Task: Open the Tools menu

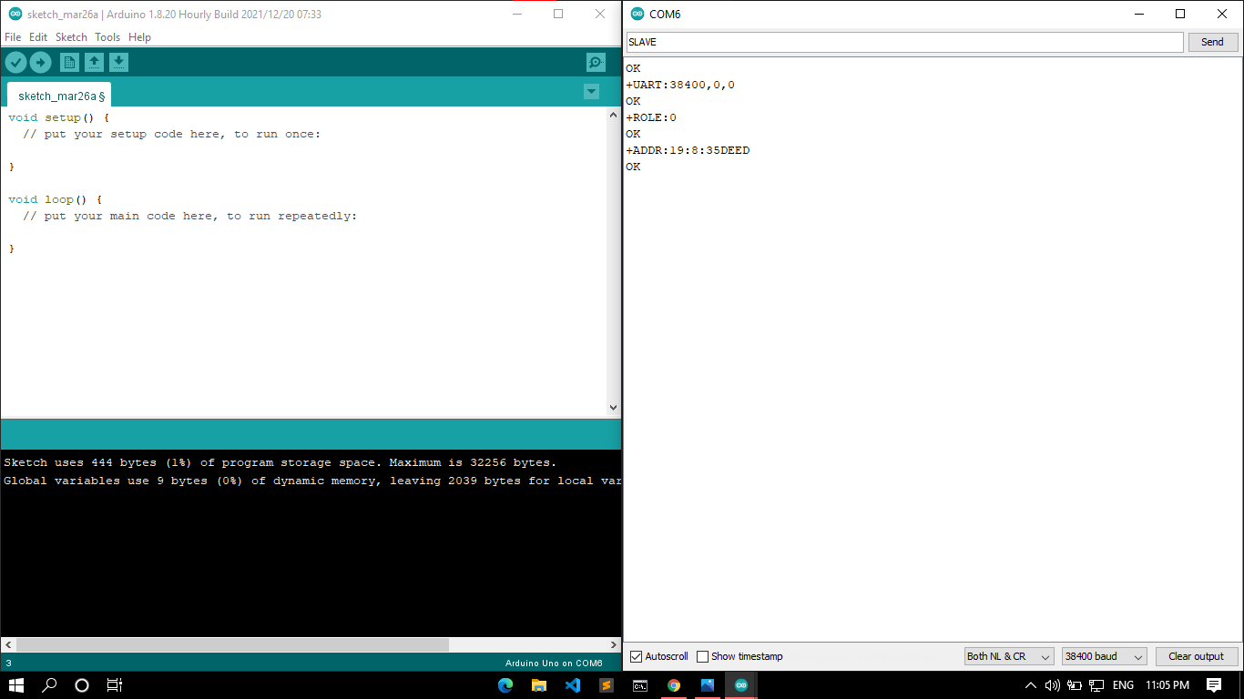Action: coord(107,37)
